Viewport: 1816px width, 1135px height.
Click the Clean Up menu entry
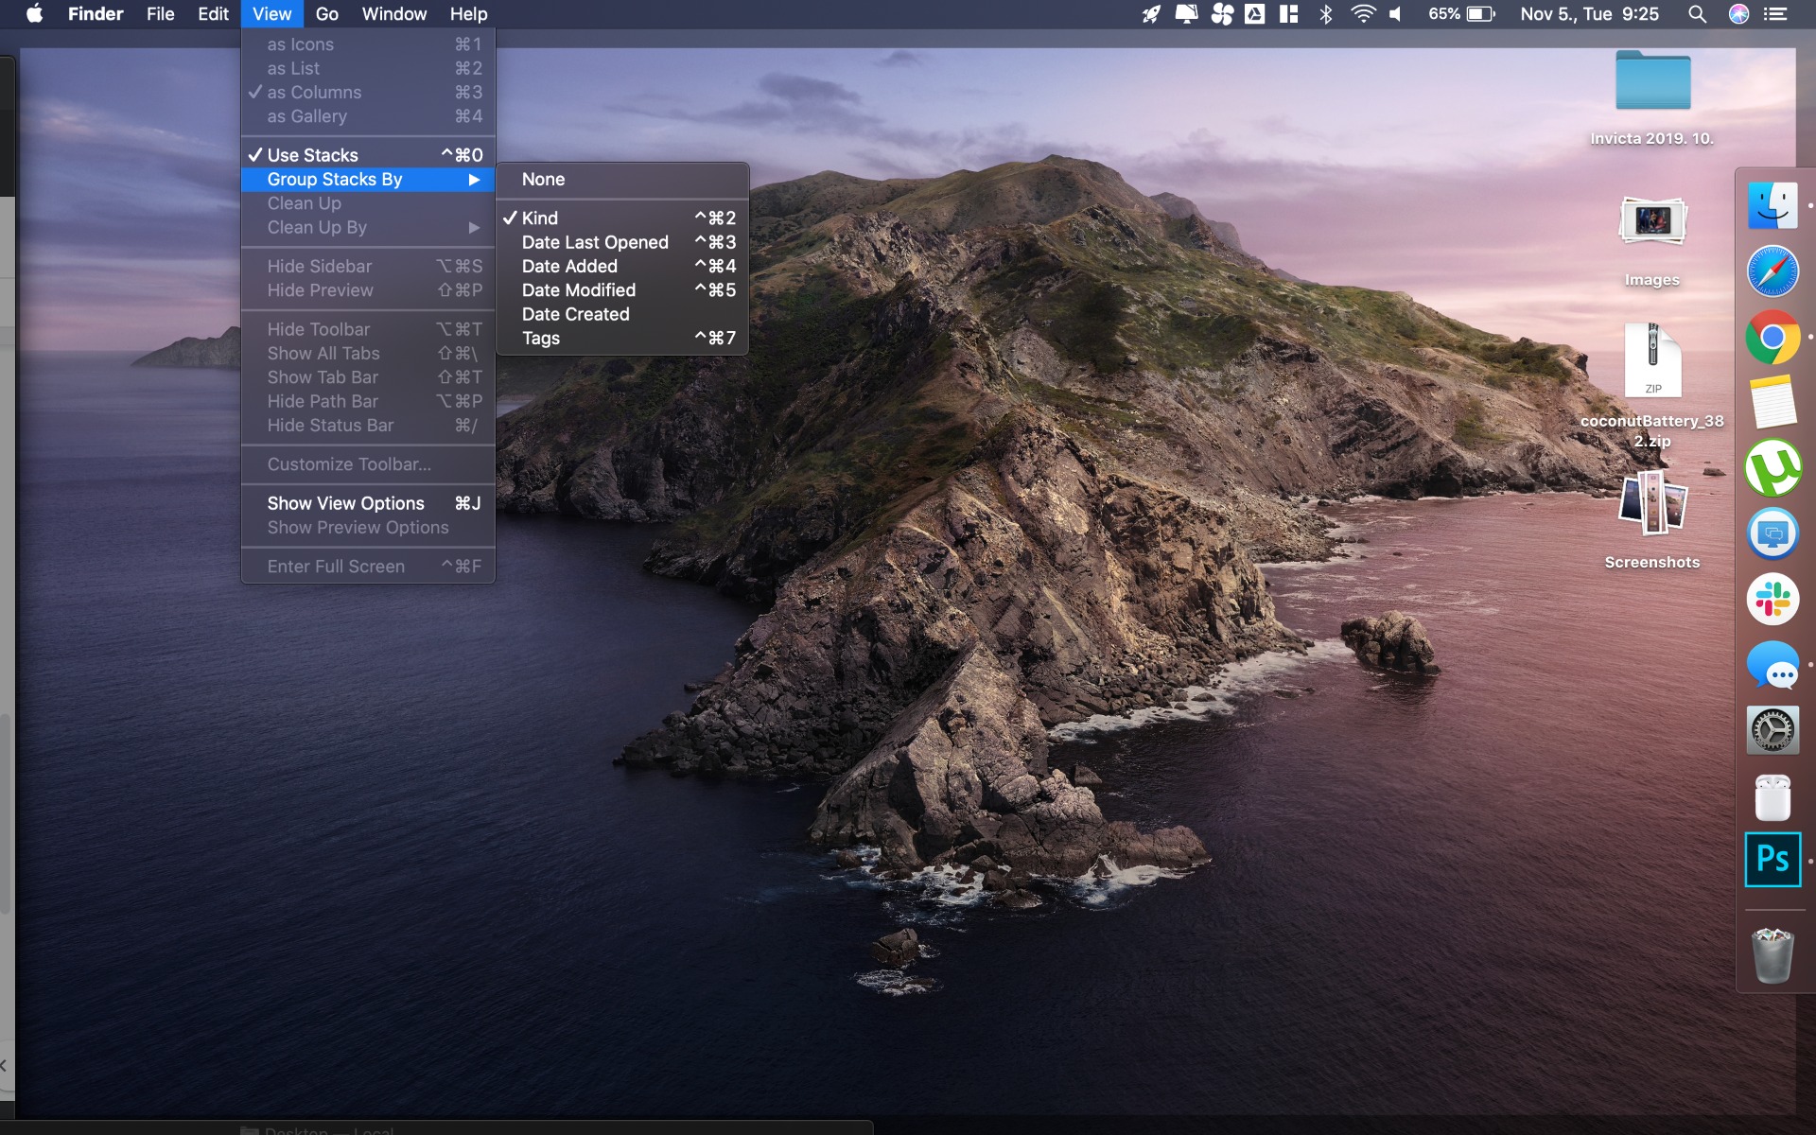[x=368, y=203]
